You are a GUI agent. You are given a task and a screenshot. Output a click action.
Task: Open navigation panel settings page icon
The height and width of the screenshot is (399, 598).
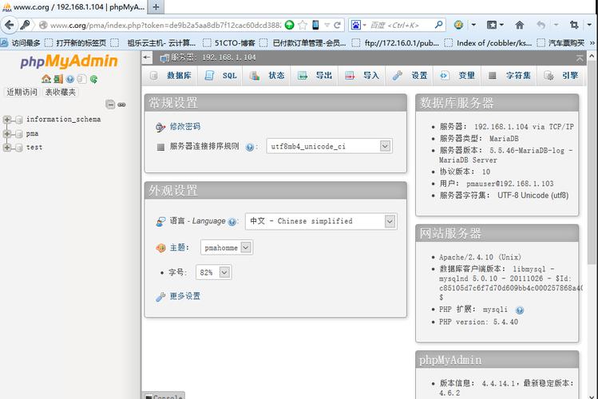[x=81, y=79]
